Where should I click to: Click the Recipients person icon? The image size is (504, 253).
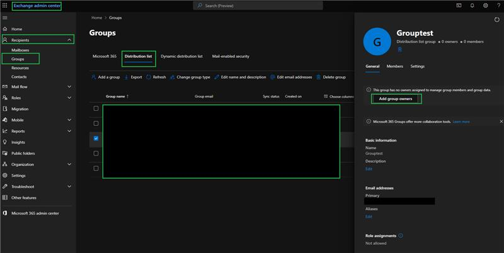pos(5,40)
